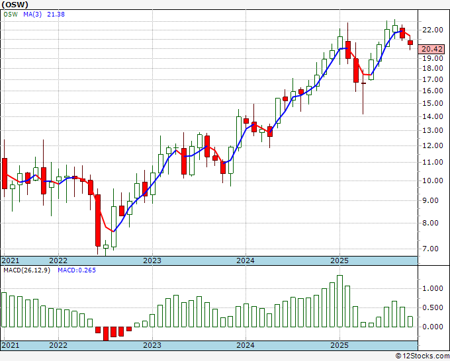Select 2021 on MACD timeline
This screenshot has width=450, height=361.
[11, 345]
